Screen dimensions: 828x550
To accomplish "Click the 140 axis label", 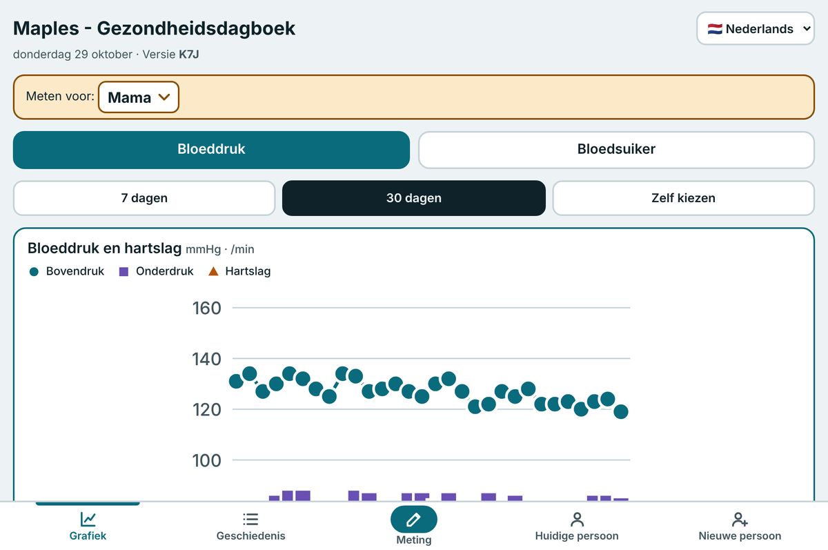I will click(207, 359).
